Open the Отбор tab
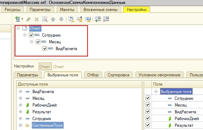The width and height of the screenshot is (203, 130). (93, 75)
